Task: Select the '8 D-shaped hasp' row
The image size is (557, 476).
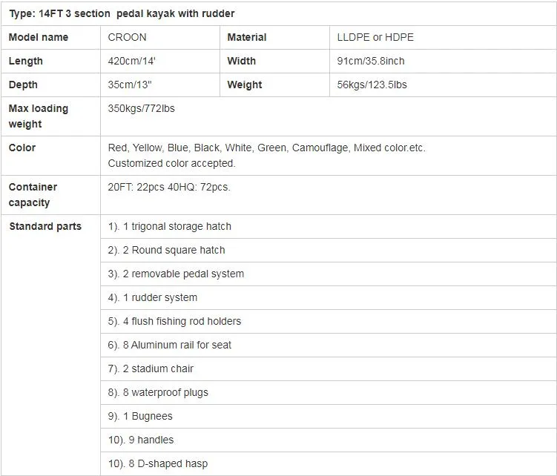Action: point(158,463)
